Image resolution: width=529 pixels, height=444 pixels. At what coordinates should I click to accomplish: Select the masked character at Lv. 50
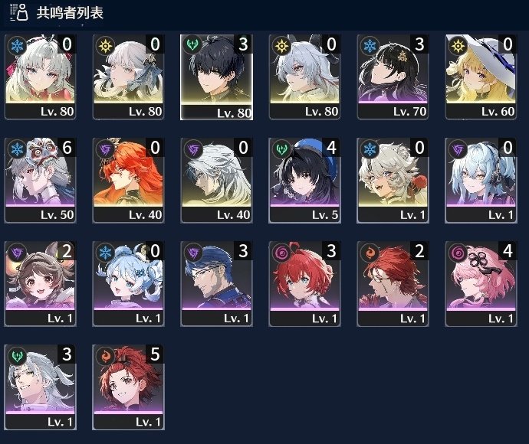coord(40,180)
